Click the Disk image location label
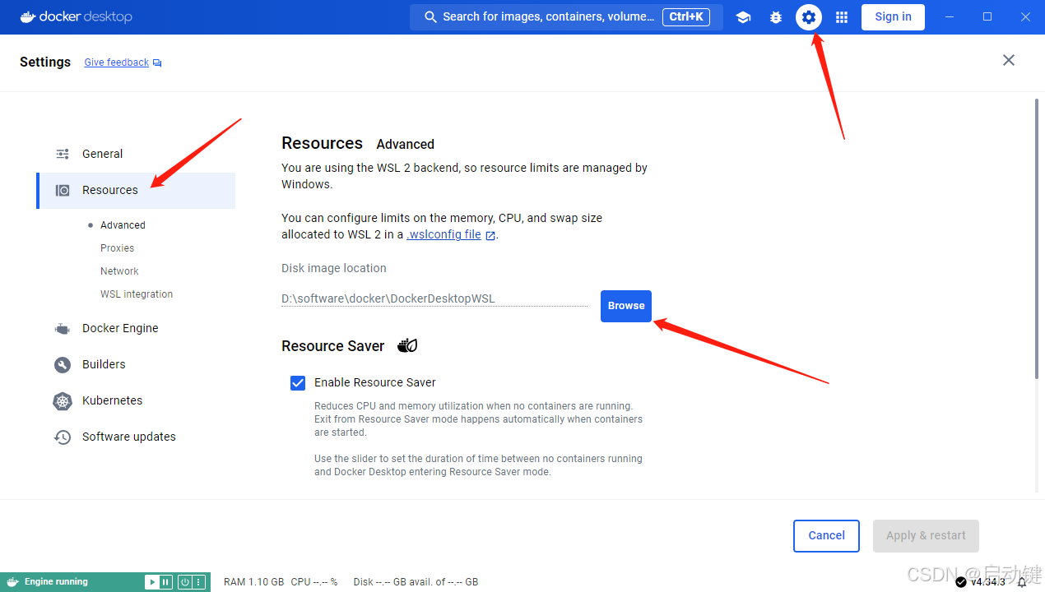 [x=334, y=268]
